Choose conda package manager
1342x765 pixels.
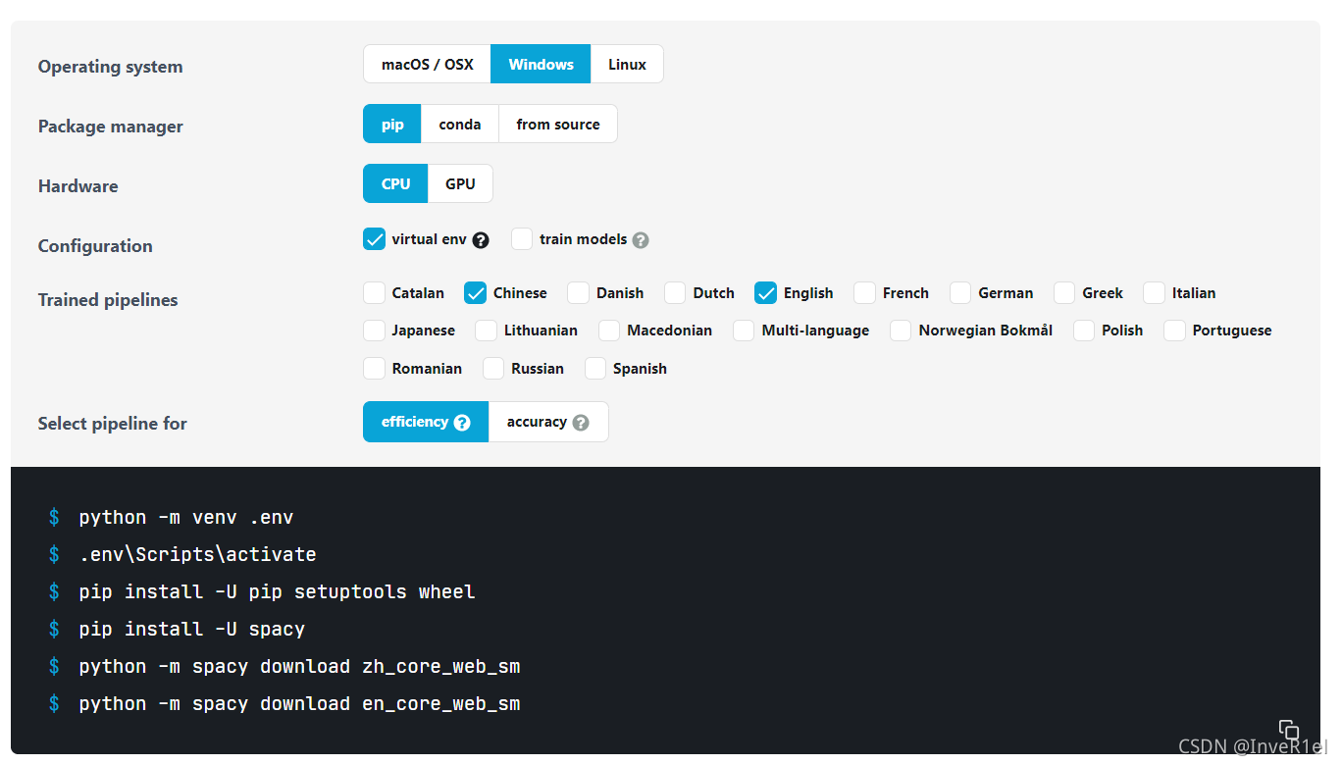460,125
